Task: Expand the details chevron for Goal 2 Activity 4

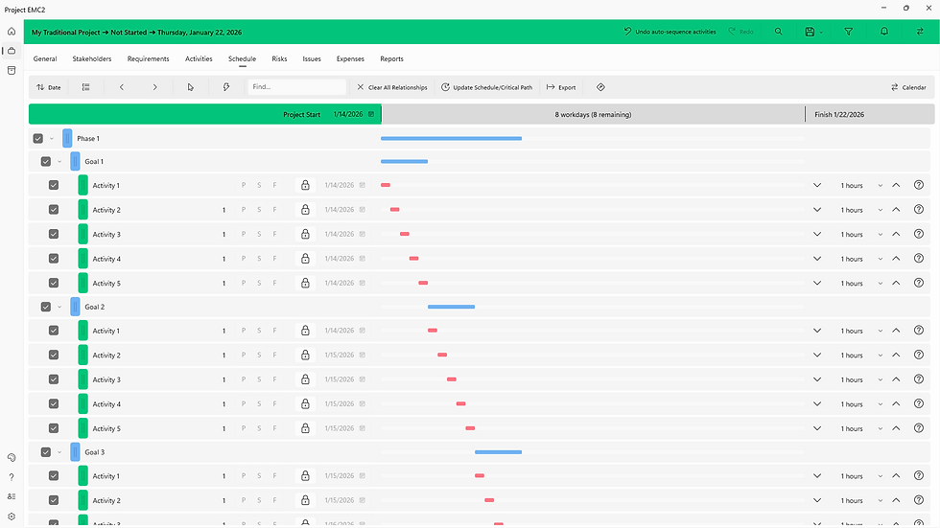Action: (x=817, y=404)
